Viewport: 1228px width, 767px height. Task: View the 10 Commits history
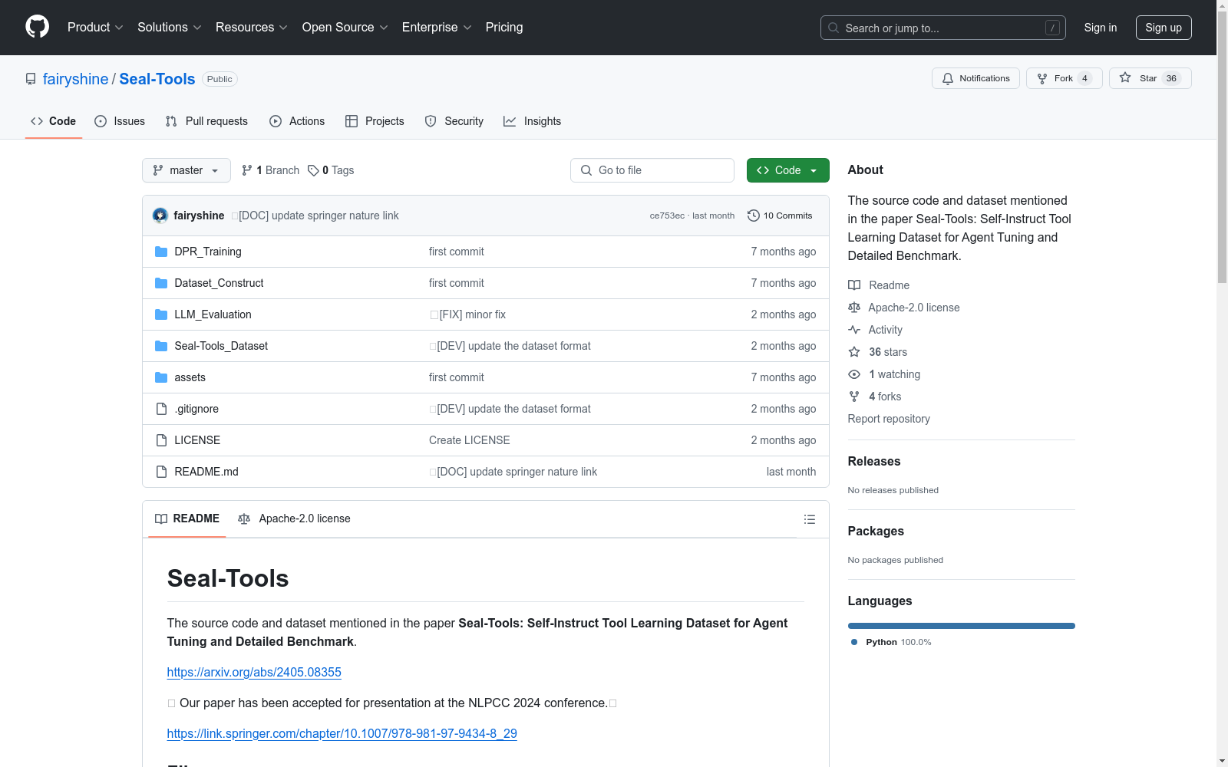point(780,216)
